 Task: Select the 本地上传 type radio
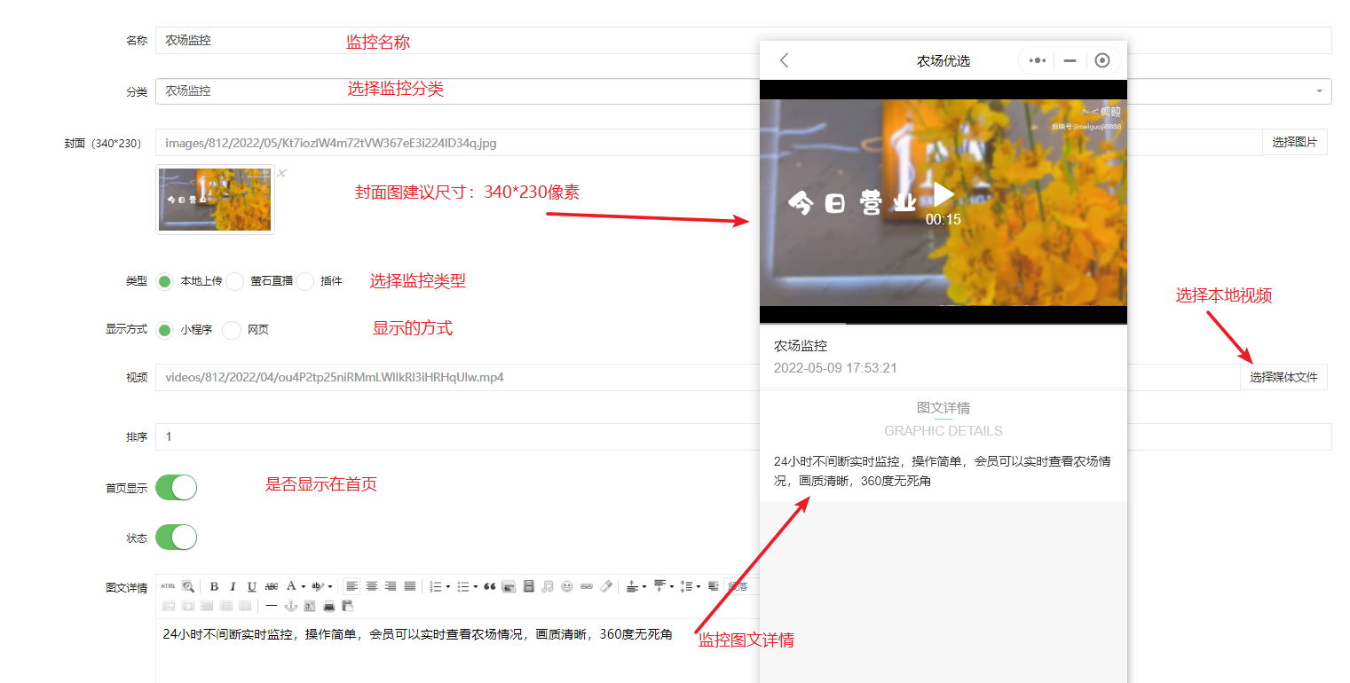click(x=164, y=281)
